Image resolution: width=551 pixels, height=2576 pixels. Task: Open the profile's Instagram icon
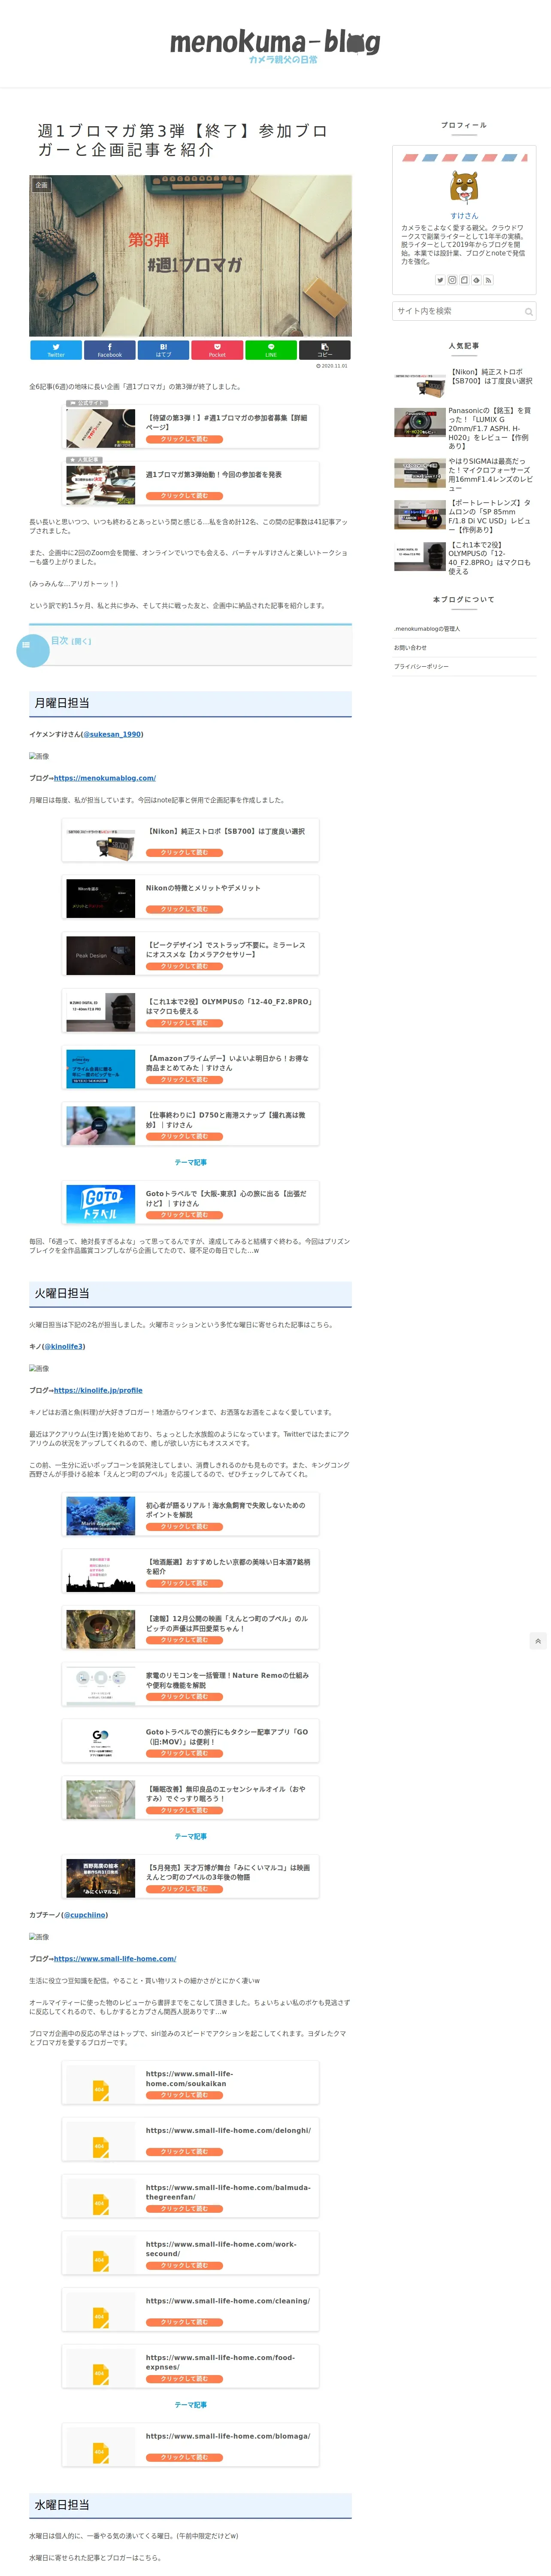pyautogui.click(x=452, y=280)
